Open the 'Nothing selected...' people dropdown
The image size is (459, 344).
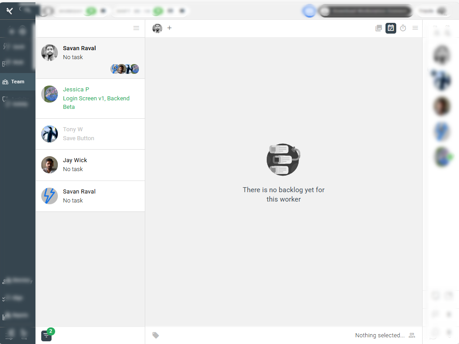pos(380,335)
